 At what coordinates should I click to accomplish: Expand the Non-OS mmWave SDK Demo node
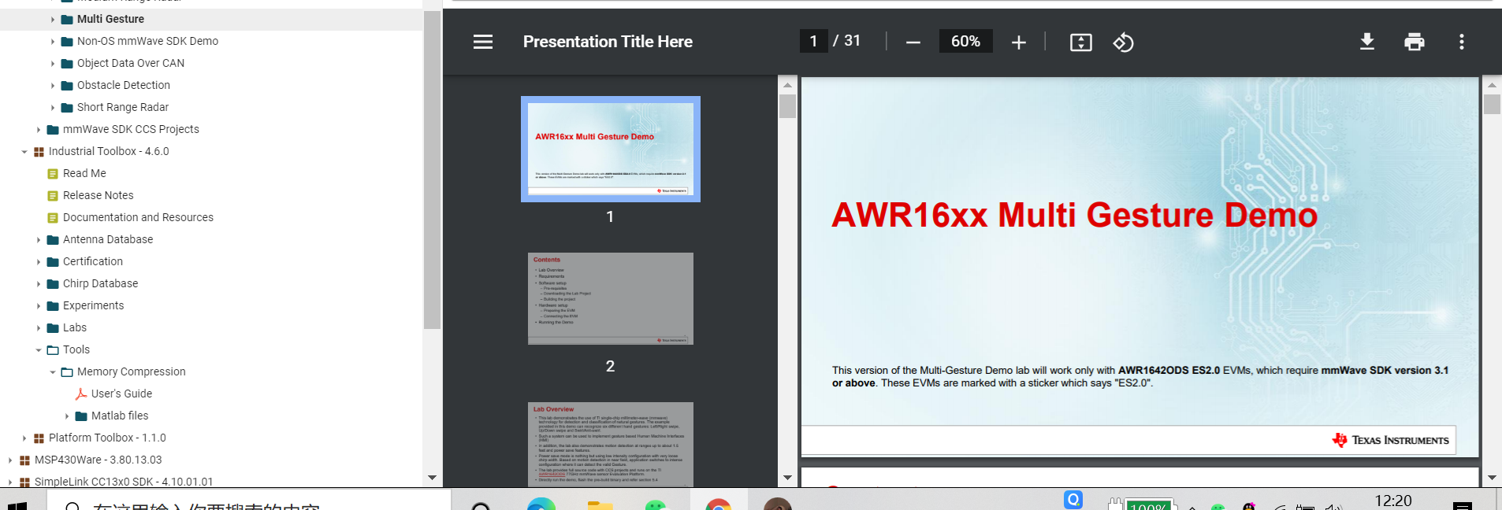53,42
